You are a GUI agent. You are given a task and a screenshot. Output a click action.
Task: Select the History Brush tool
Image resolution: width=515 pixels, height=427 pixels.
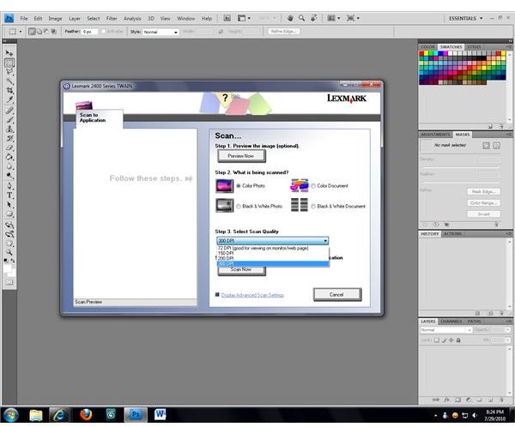[x=9, y=138]
